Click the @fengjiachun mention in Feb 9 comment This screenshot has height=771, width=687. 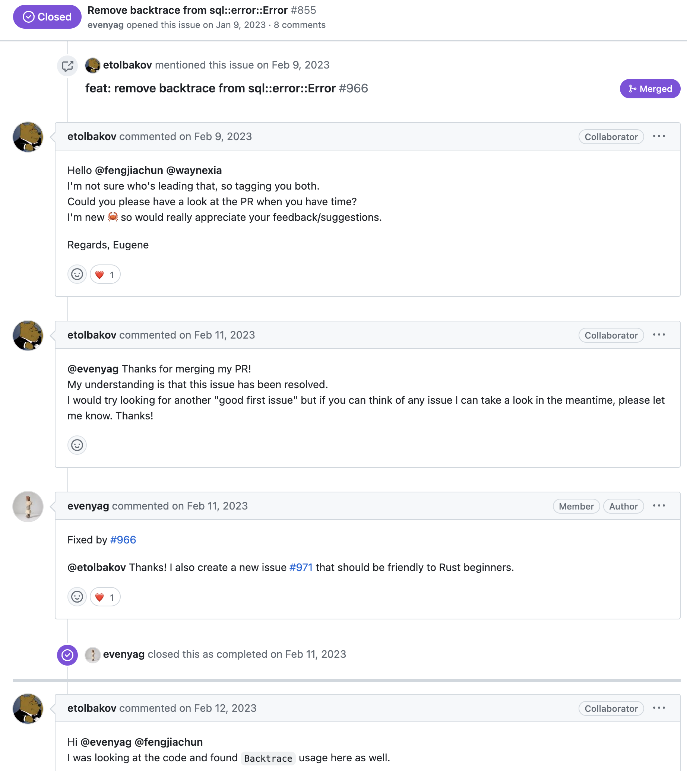tap(129, 171)
